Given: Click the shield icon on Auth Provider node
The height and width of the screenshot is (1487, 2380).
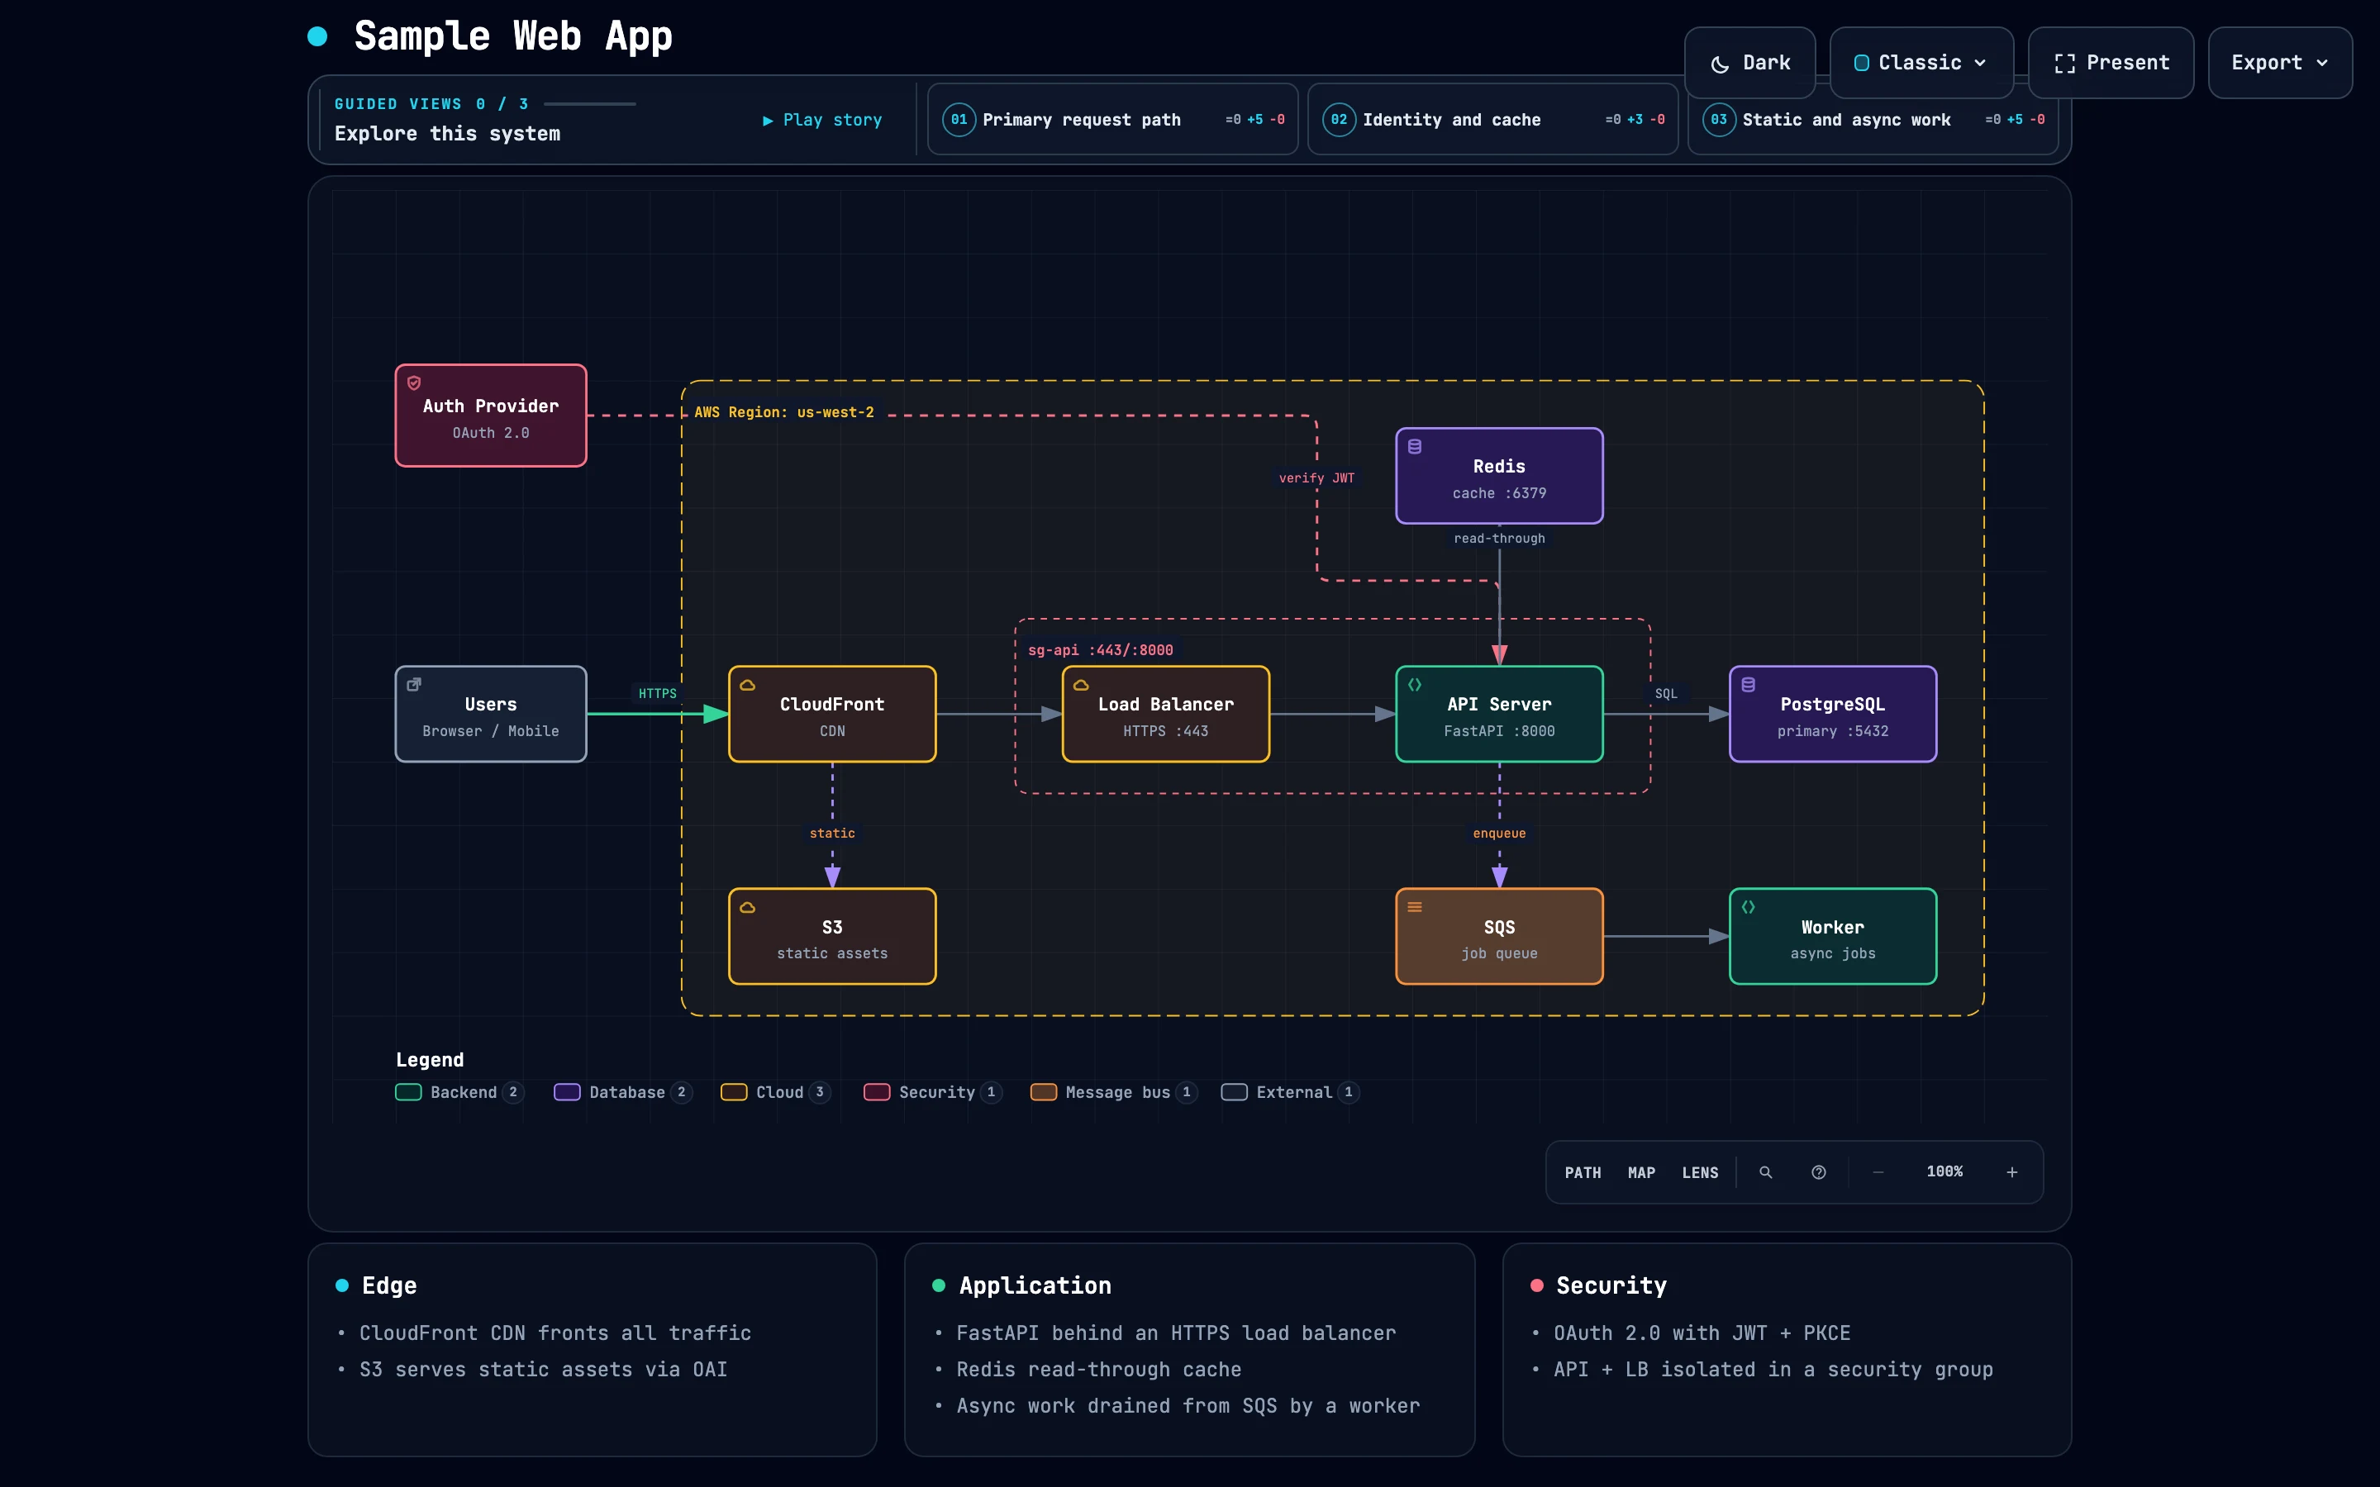Looking at the screenshot, I should (x=414, y=382).
